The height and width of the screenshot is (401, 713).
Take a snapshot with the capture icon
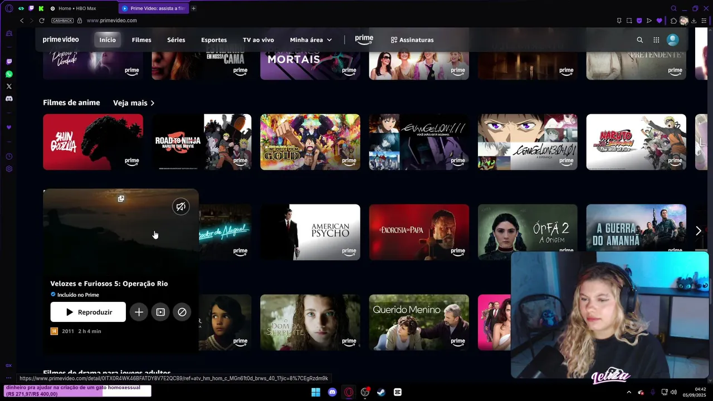[x=629, y=21]
